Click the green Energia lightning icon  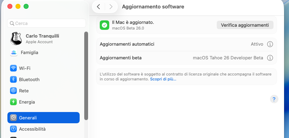coord(13,102)
